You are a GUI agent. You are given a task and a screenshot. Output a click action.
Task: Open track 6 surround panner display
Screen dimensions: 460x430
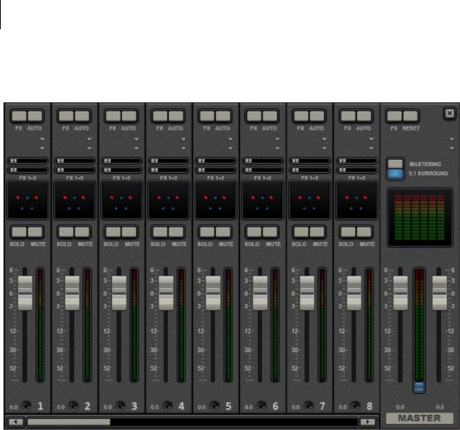[x=263, y=200]
